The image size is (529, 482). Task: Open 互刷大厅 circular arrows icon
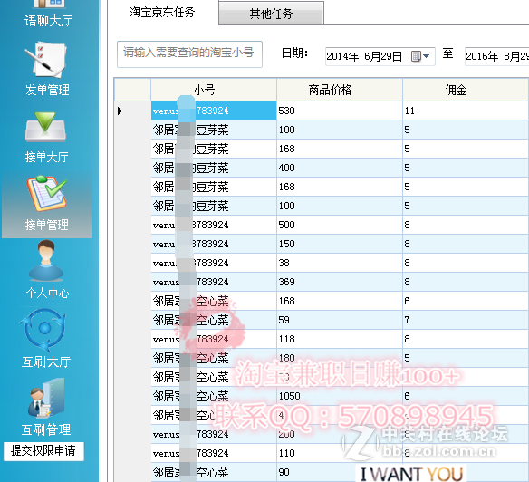43,329
